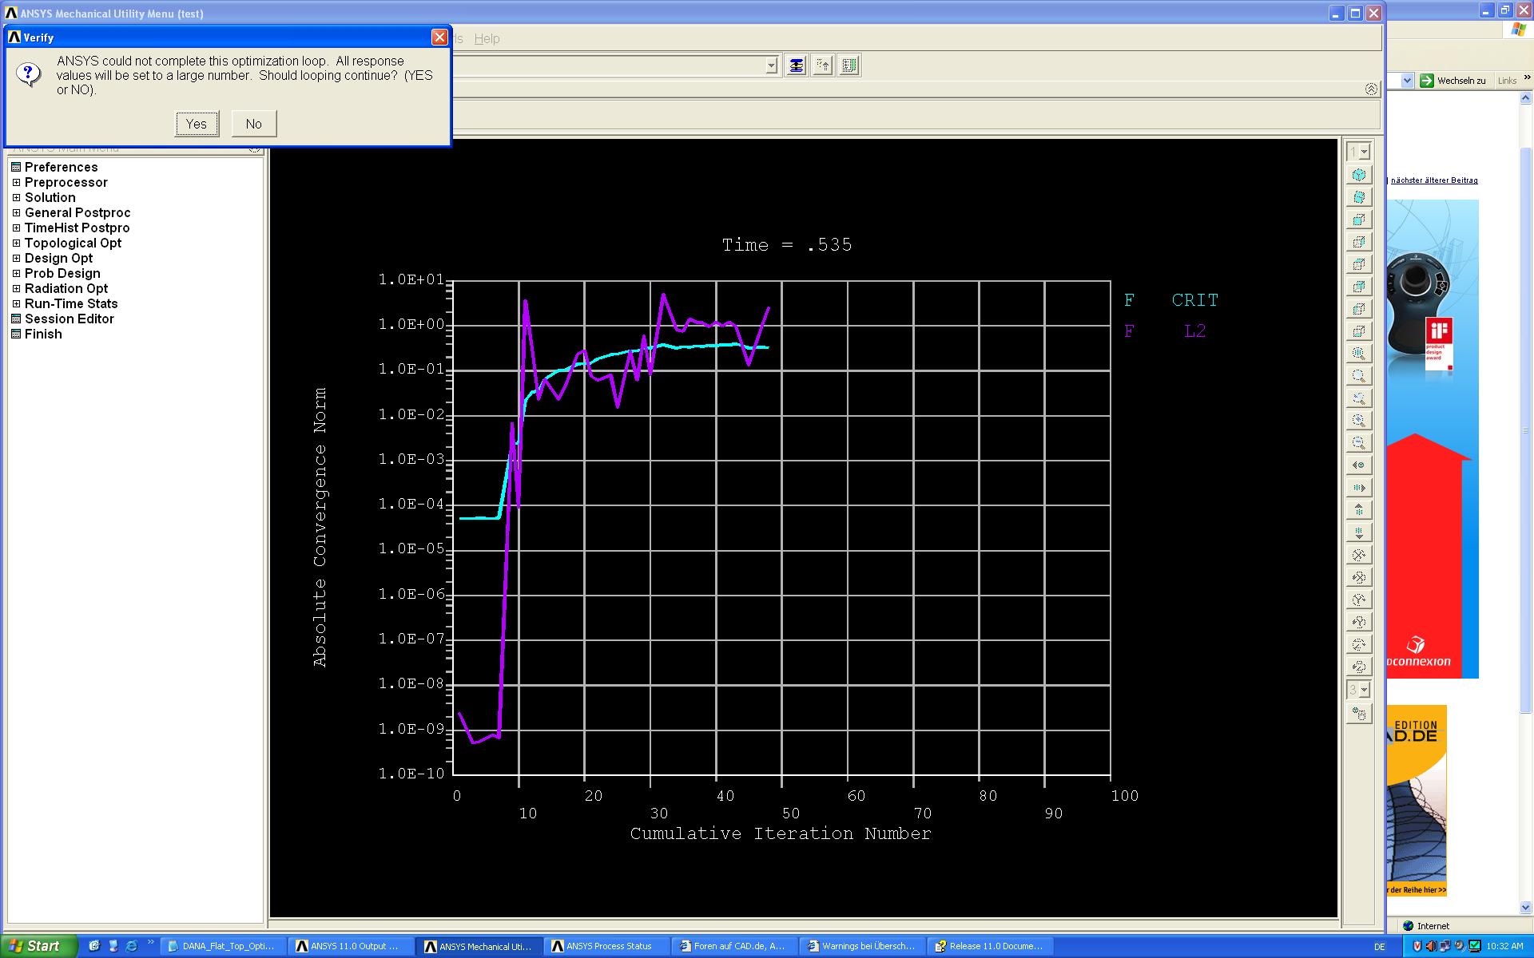Collapse the toolbar with the double-chevron icon

click(1371, 89)
